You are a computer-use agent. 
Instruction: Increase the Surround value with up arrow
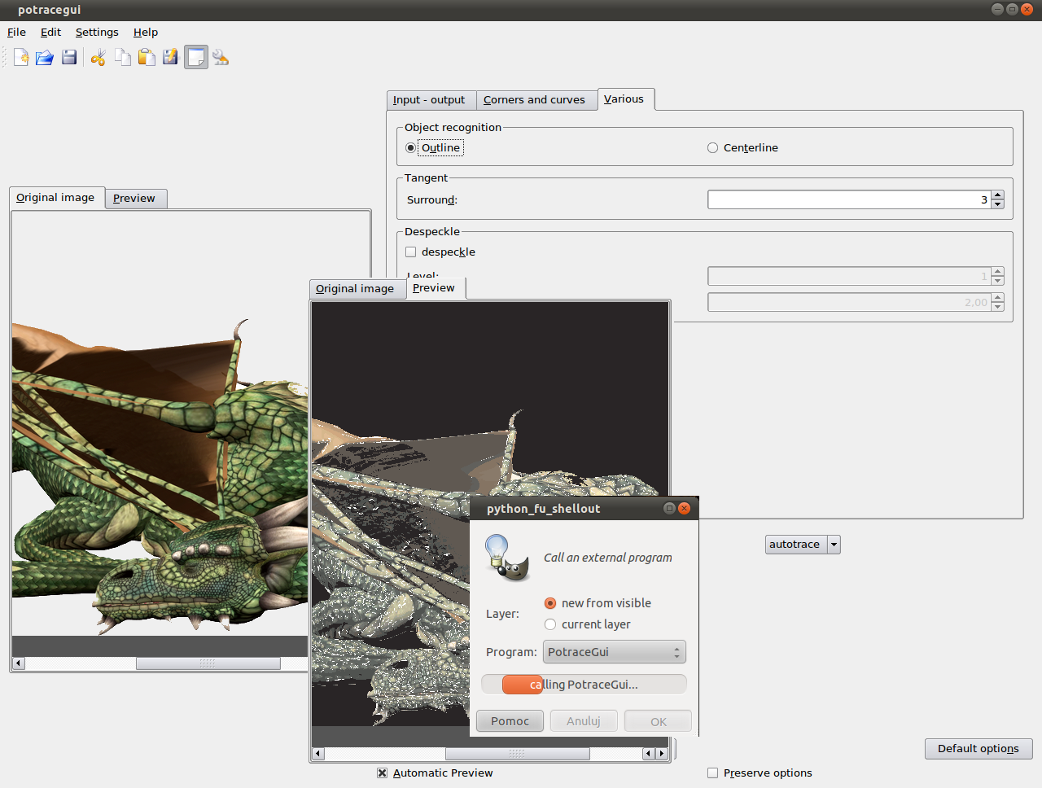[998, 195]
